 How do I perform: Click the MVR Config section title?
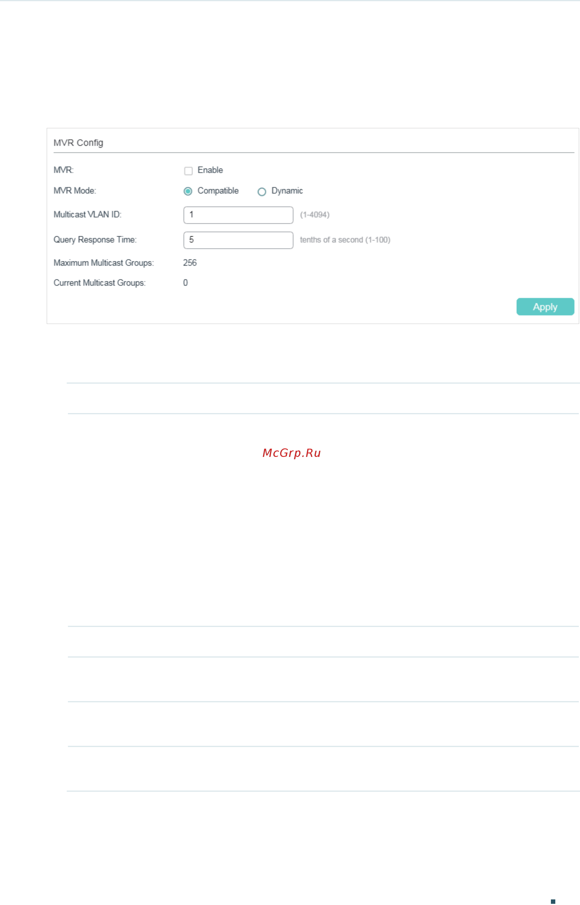[x=78, y=143]
